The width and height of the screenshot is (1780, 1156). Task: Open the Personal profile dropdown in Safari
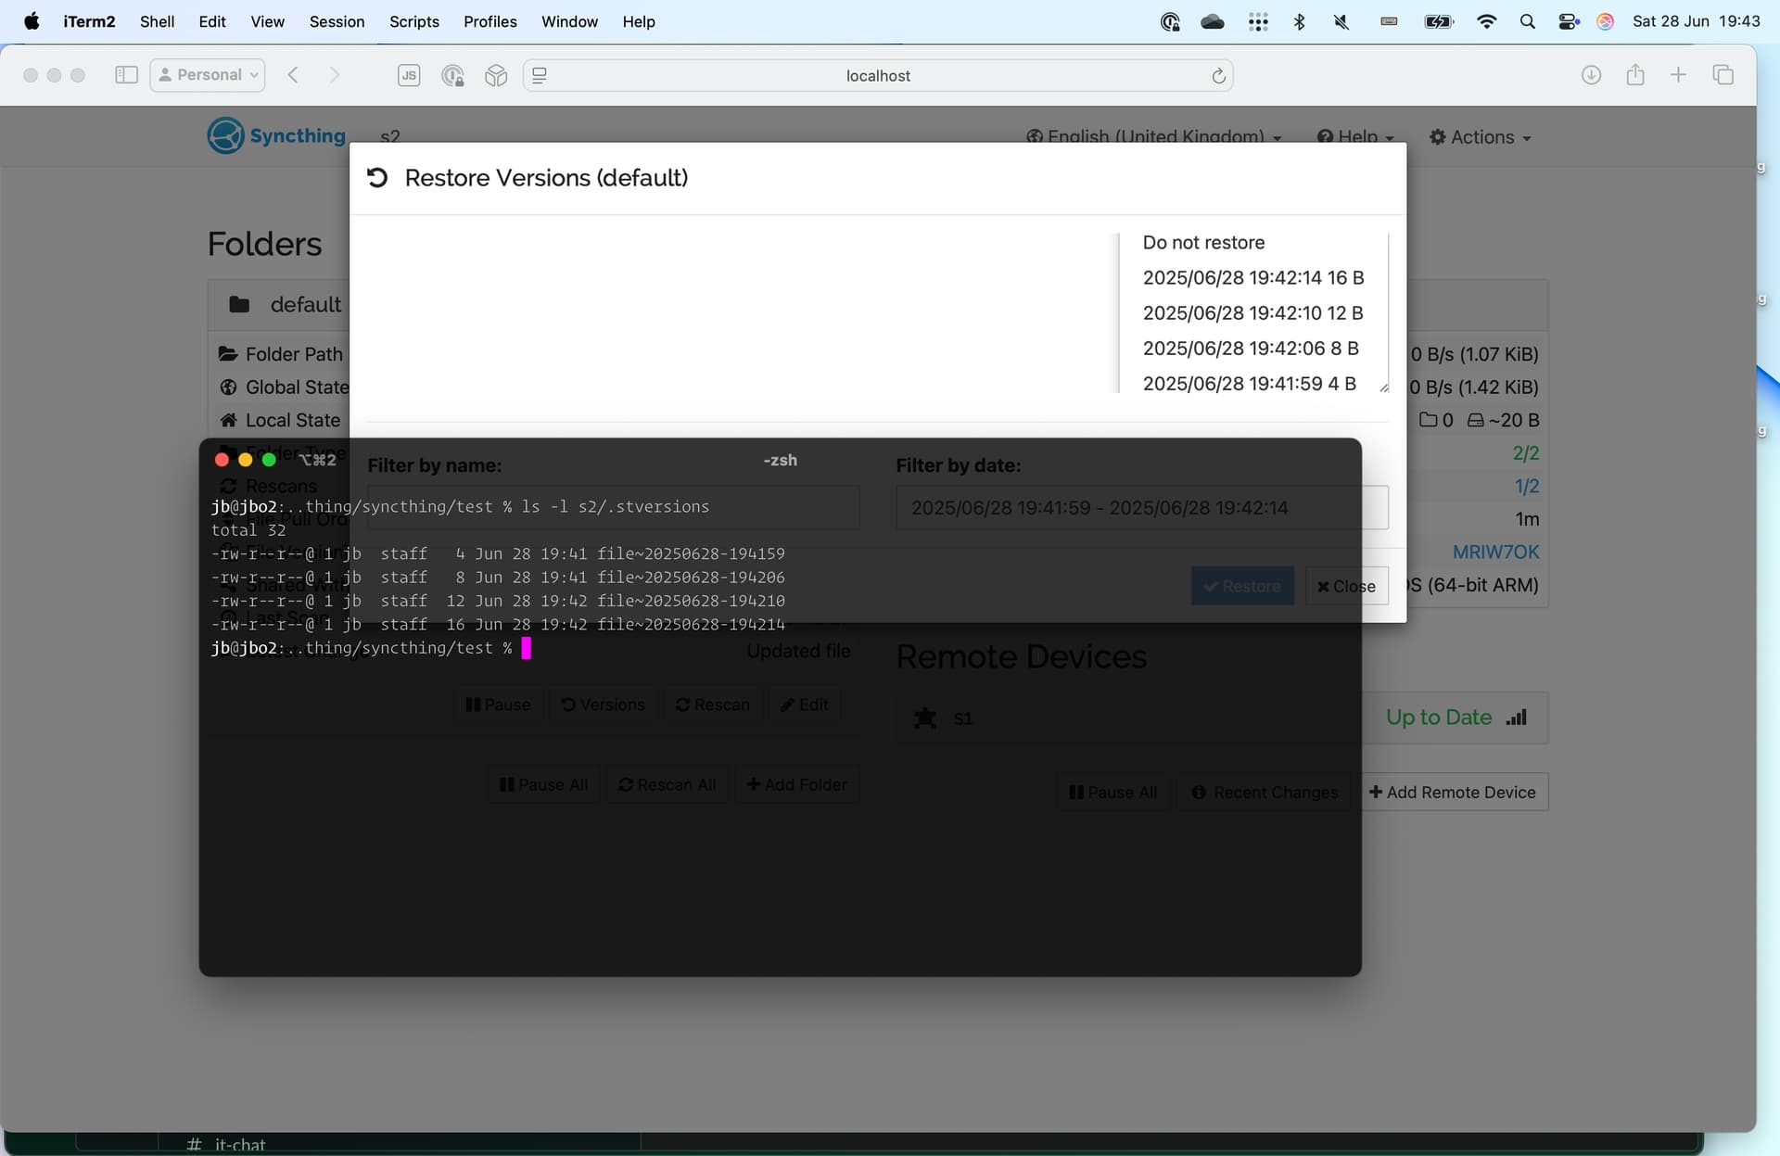click(x=208, y=75)
